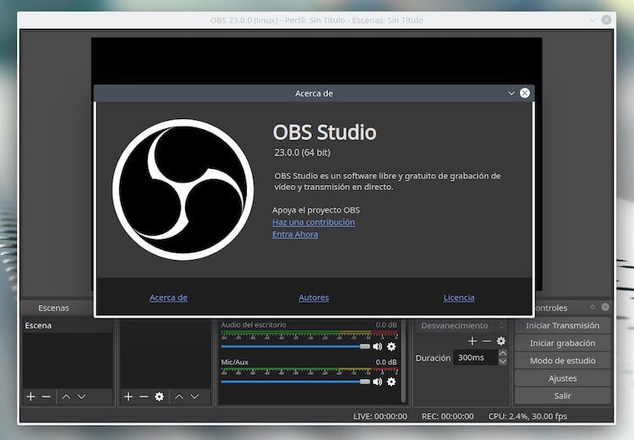Open Ajustes settings button
This screenshot has height=440, width=634.
point(562,378)
